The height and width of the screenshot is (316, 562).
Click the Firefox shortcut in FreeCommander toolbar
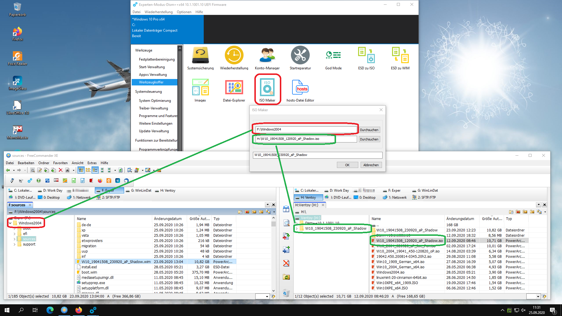[100, 181]
